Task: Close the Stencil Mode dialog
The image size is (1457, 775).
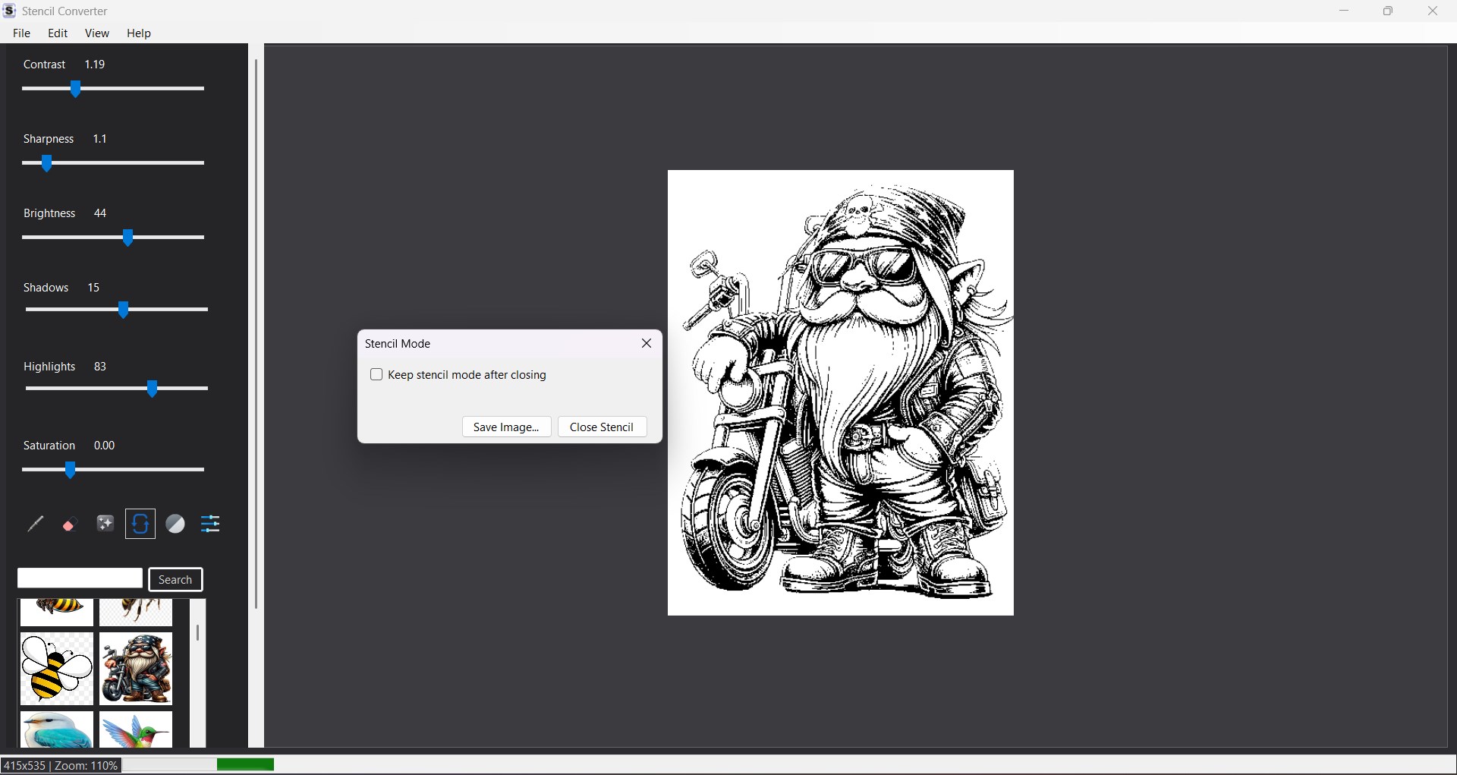Action: [646, 343]
